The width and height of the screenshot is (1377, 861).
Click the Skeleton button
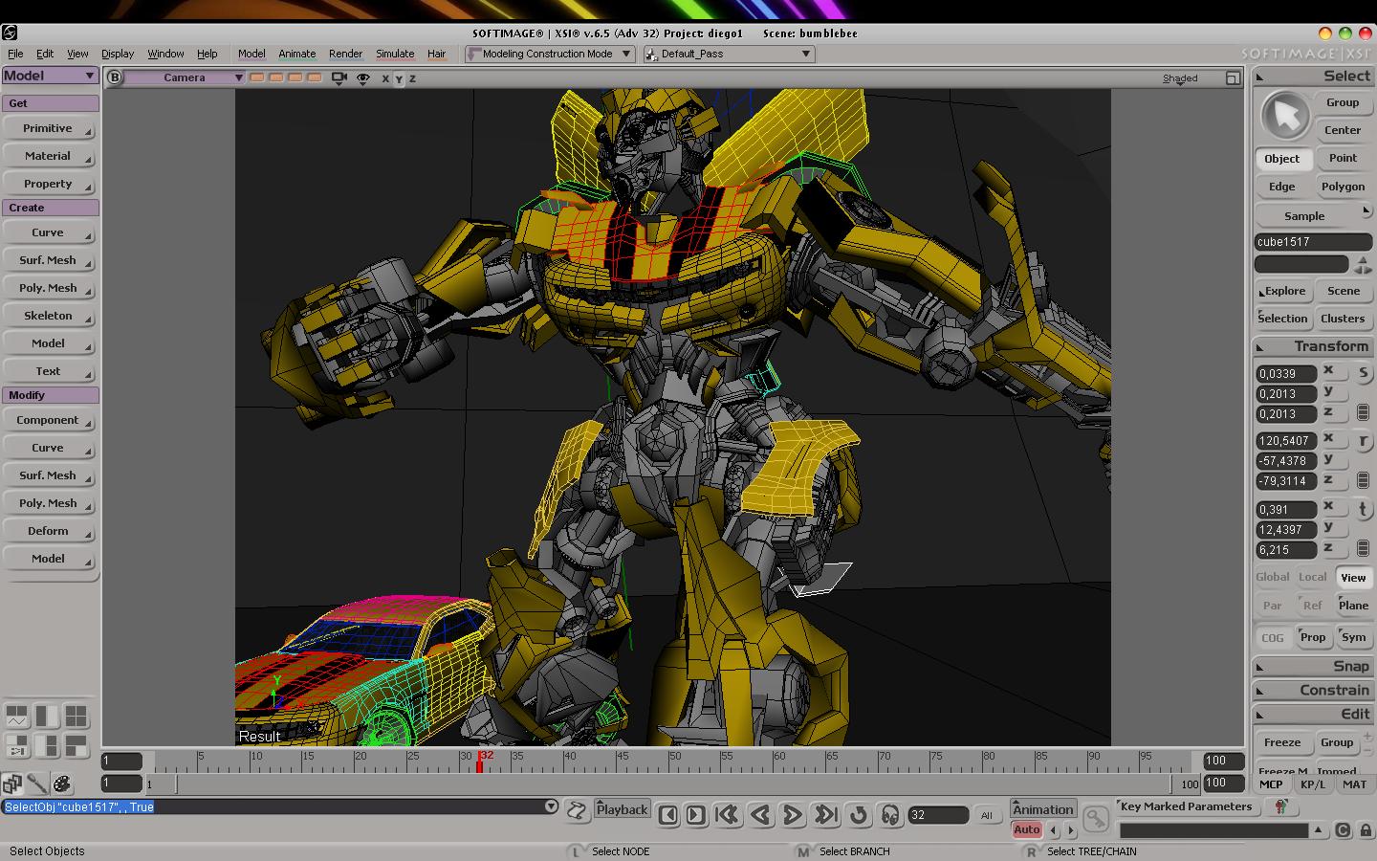48,316
